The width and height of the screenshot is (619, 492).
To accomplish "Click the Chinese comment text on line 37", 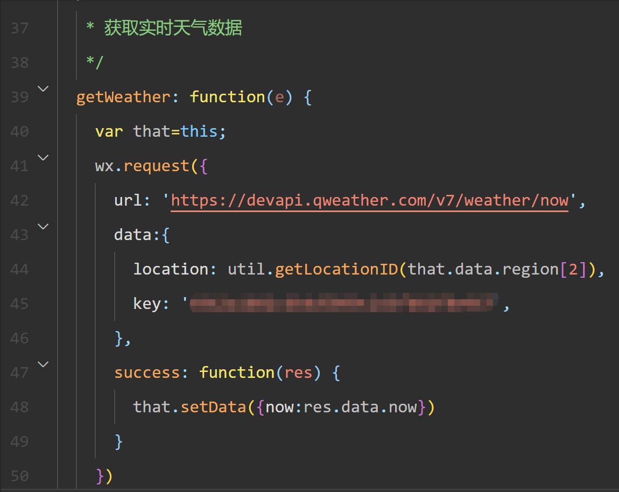I will pos(173,28).
